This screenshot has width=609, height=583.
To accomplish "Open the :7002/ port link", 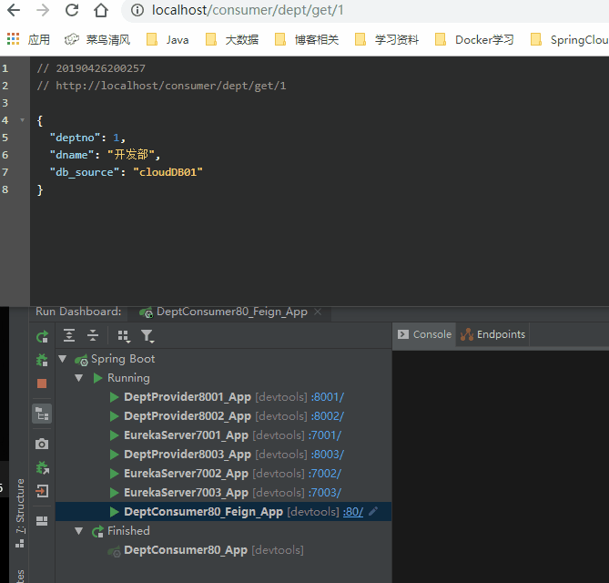I will (325, 474).
